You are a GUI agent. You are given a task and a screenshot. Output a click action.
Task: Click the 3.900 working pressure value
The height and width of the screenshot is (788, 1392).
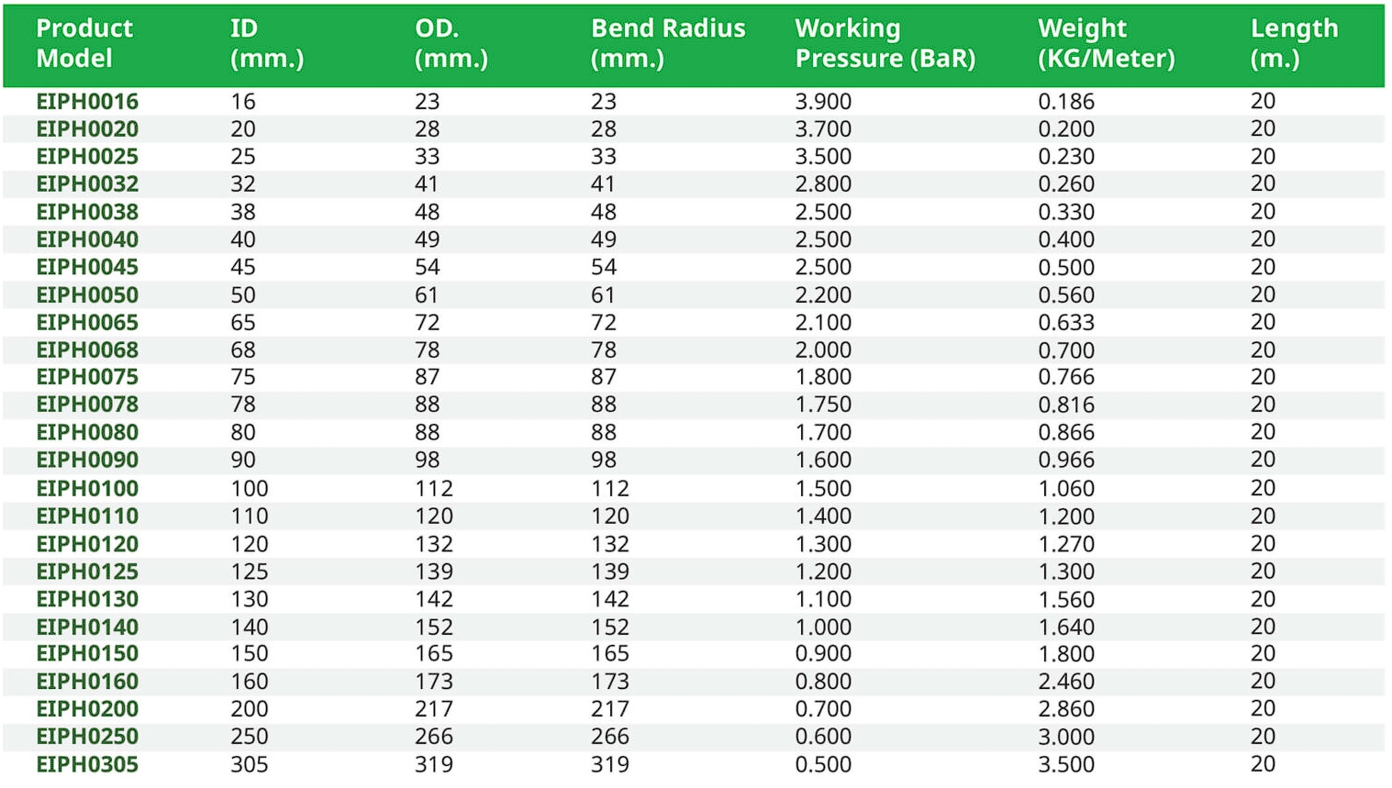pos(822,101)
